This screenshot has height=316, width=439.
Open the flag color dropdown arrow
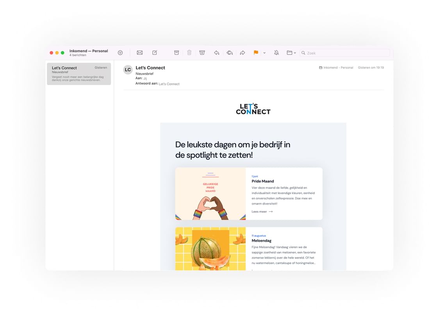click(264, 53)
